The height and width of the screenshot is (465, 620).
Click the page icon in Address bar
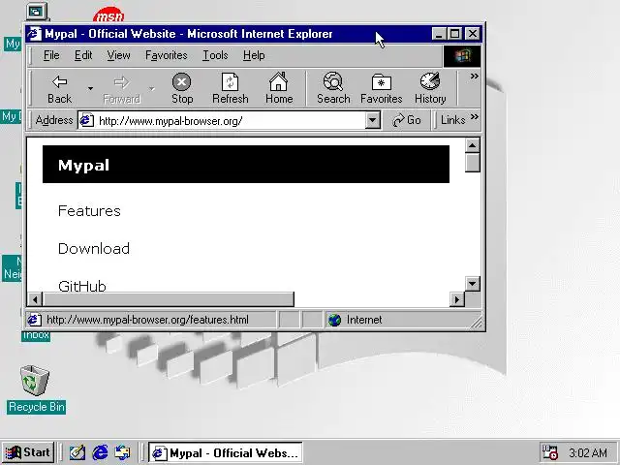pyautogui.click(x=86, y=120)
